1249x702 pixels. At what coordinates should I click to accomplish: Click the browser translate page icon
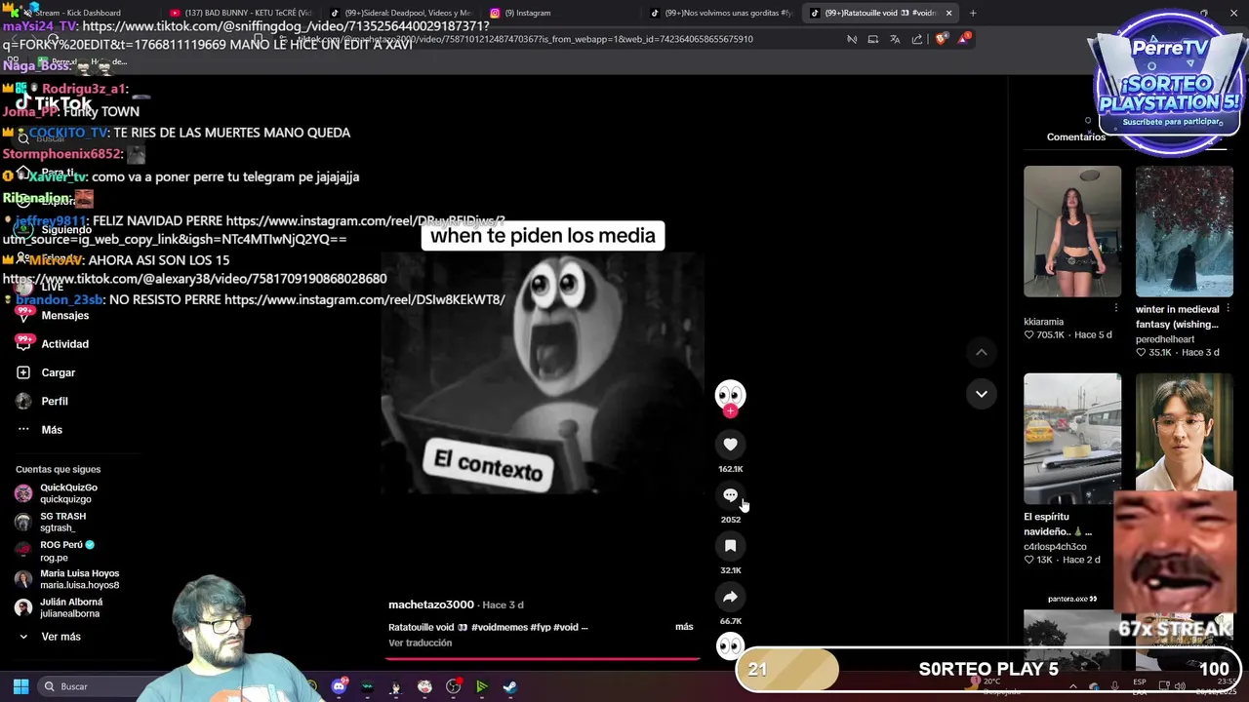coord(895,39)
